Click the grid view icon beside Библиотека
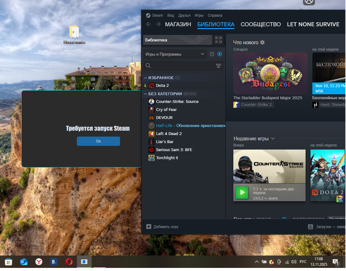 click(x=219, y=40)
